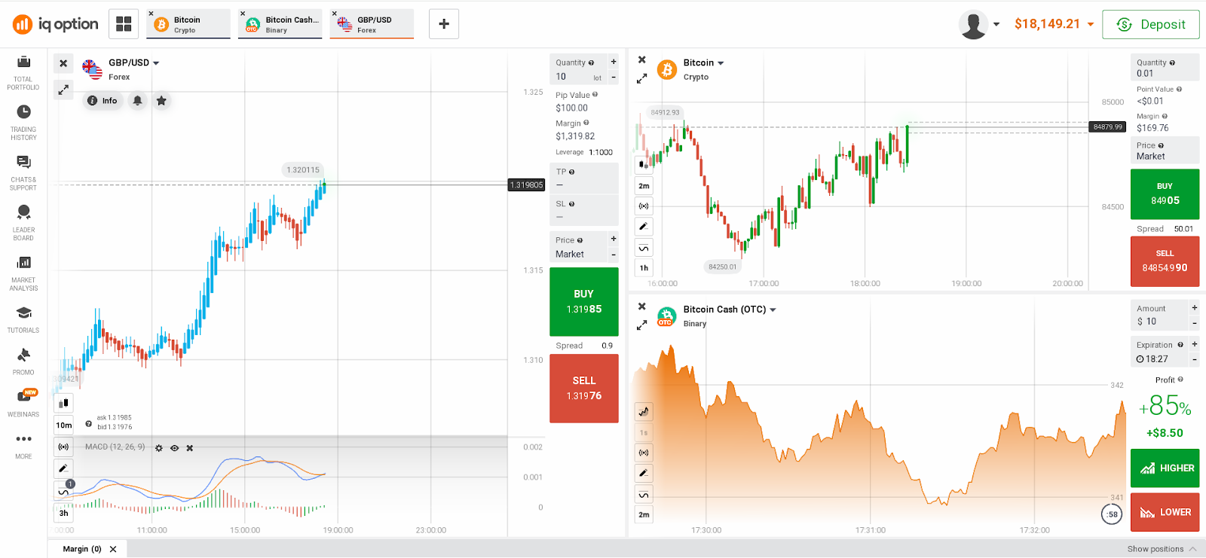
Task: Expand Show positions panel
Action: [1162, 549]
